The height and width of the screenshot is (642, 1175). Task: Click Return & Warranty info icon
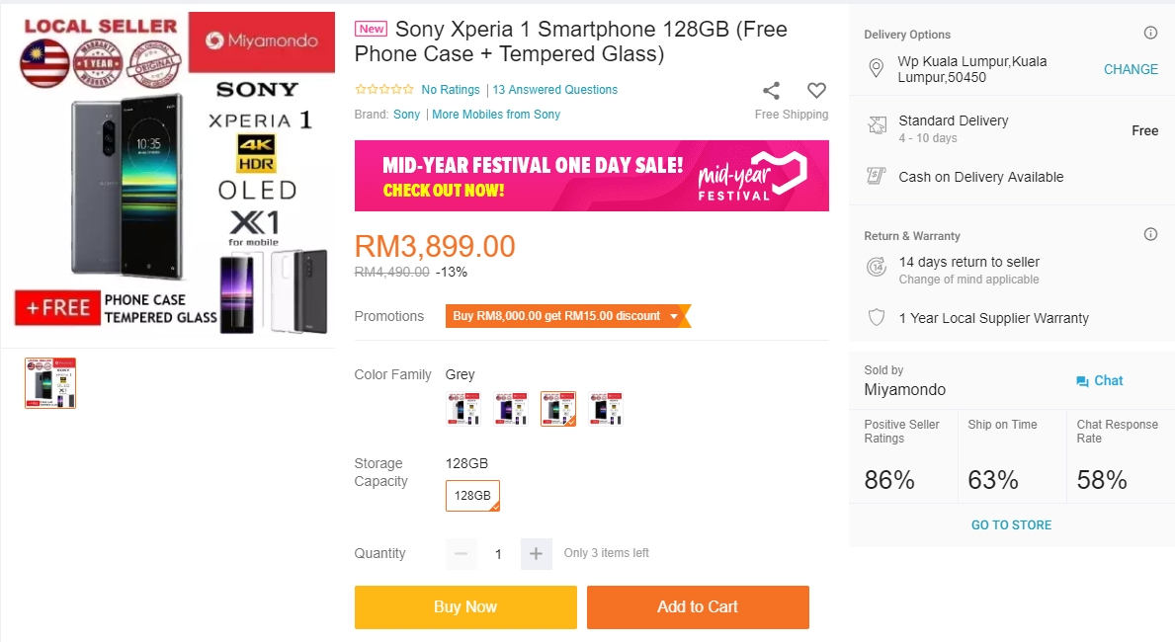click(x=1150, y=235)
